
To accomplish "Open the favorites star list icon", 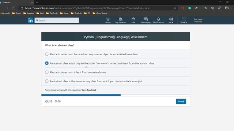I will 205,8.
